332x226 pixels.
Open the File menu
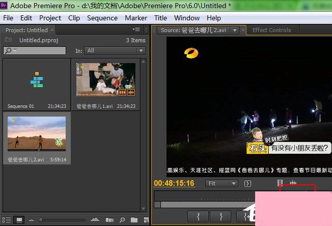8,18
